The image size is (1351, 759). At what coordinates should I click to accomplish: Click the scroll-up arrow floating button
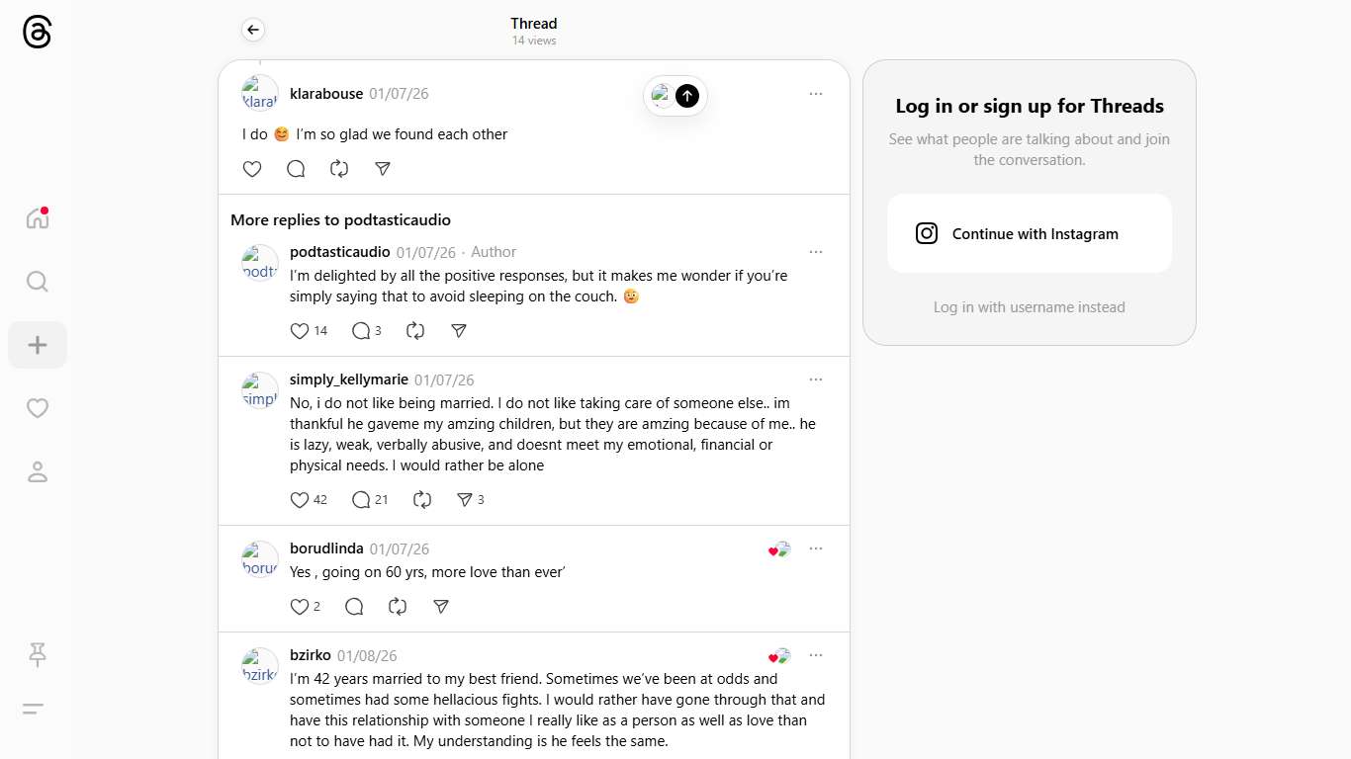click(687, 96)
